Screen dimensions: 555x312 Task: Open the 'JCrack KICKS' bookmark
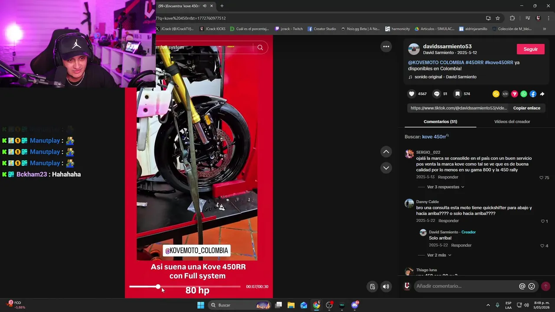pos(212,29)
